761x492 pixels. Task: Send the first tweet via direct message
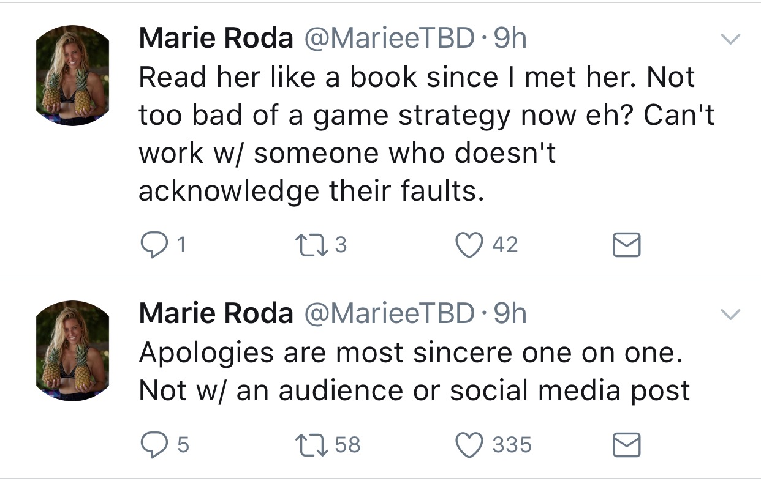click(627, 245)
